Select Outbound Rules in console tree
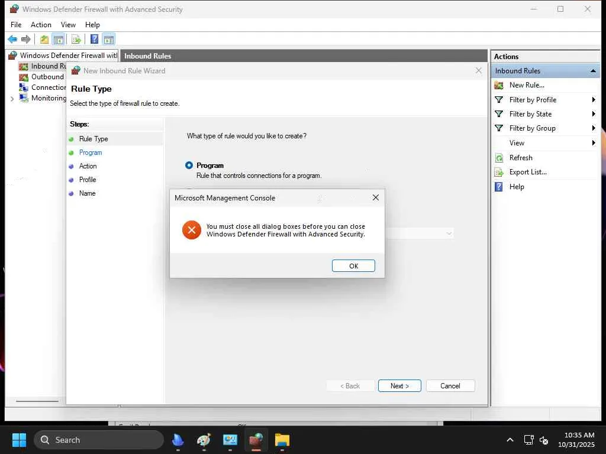 click(x=47, y=77)
